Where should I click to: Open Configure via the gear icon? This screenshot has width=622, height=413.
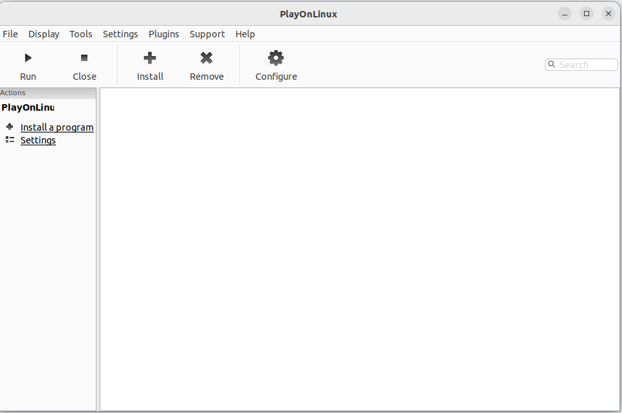(x=275, y=57)
